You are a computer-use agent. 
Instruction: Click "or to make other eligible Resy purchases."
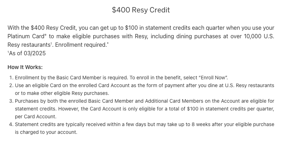click(62, 93)
